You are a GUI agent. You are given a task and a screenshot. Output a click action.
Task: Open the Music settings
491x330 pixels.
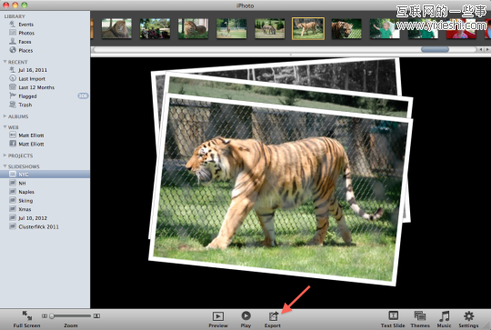444,319
